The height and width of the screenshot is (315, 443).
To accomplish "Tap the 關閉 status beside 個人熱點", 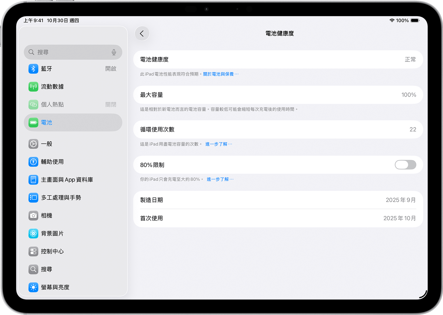I will point(111,104).
